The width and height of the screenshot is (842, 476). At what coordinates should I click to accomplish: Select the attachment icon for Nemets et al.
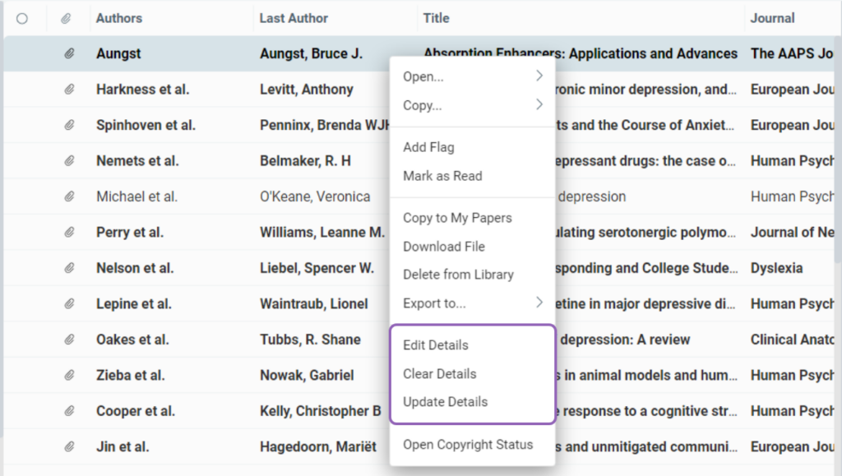[67, 160]
